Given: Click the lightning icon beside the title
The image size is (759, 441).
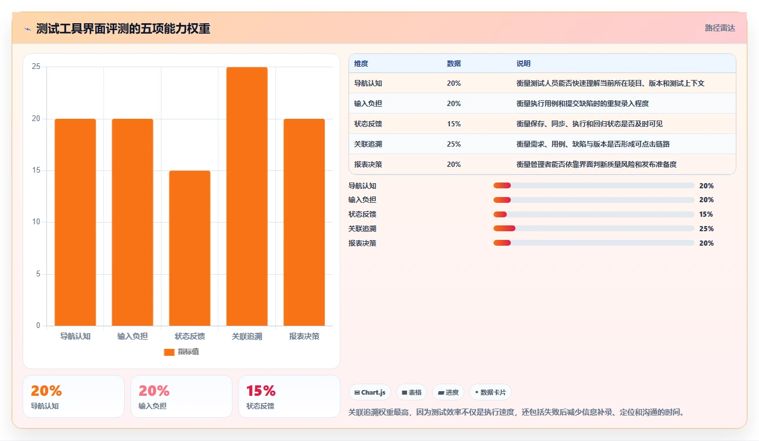Looking at the screenshot, I should coord(28,29).
